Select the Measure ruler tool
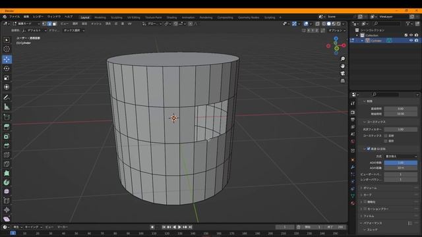Image resolution: width=422 pixels, height=237 pixels. [x=7, y=107]
